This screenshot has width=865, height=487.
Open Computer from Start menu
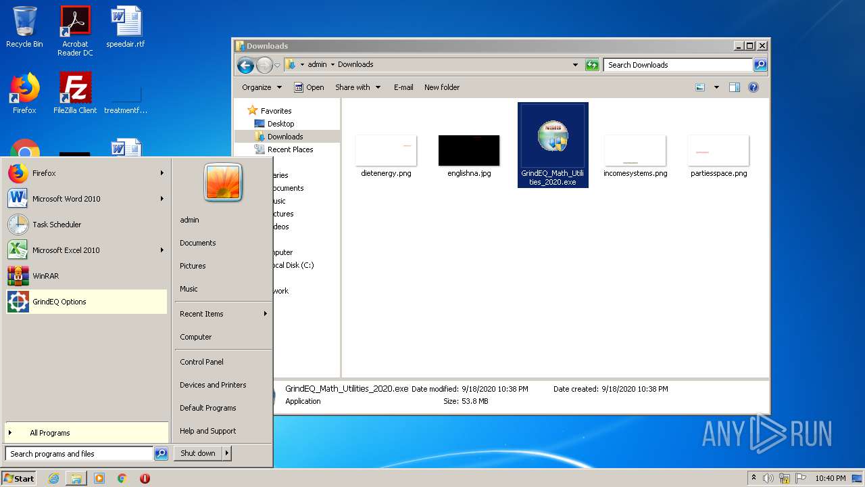click(195, 337)
